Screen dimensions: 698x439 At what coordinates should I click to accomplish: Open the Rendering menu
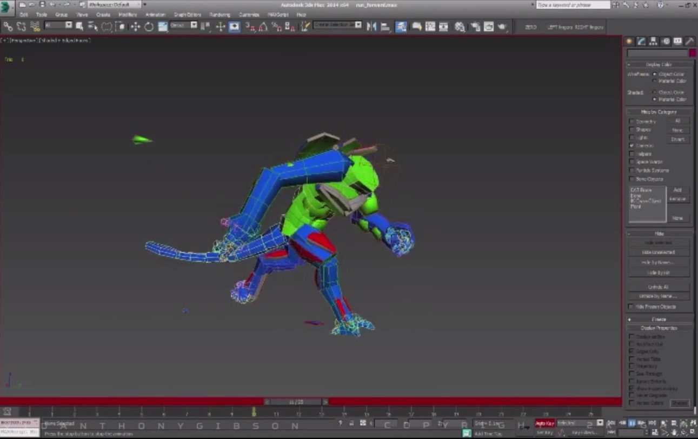coord(220,15)
